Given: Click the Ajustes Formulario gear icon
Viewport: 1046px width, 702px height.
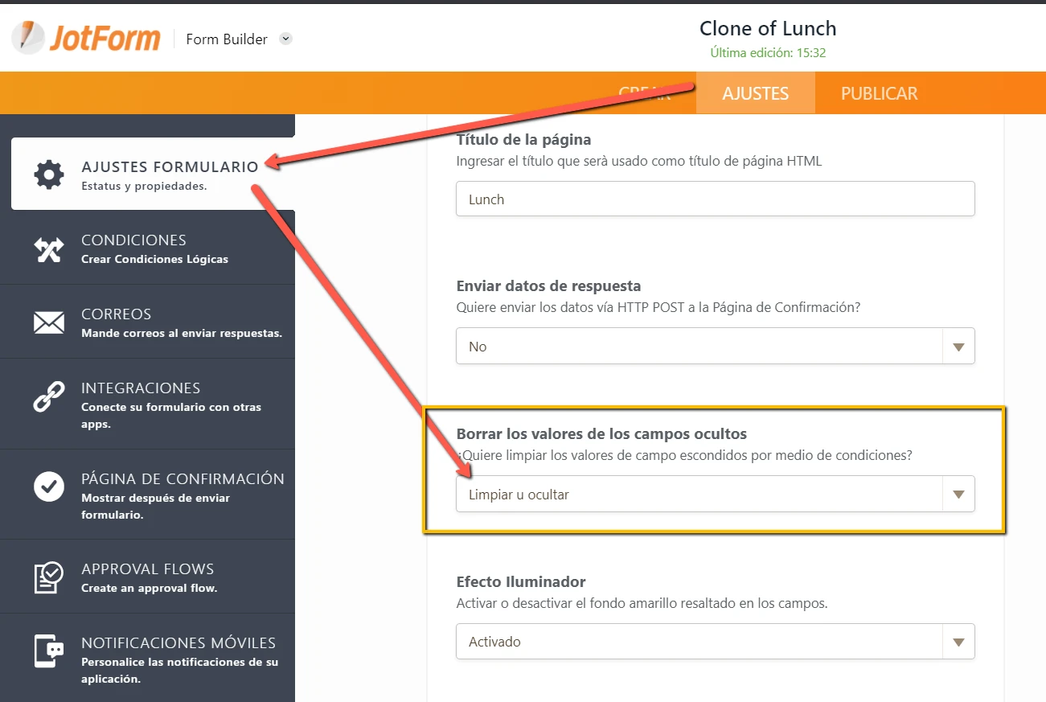Looking at the screenshot, I should pos(49,174).
